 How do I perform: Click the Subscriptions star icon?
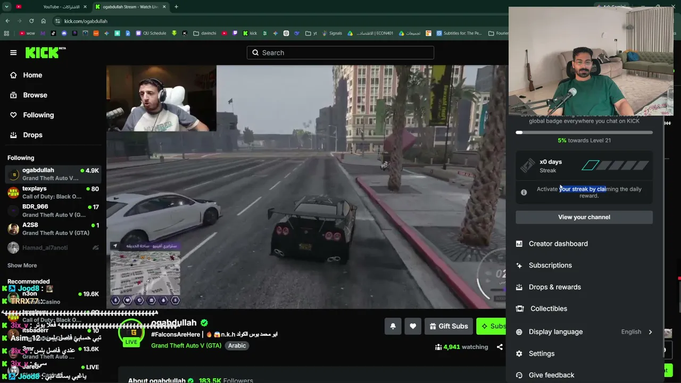click(x=519, y=265)
